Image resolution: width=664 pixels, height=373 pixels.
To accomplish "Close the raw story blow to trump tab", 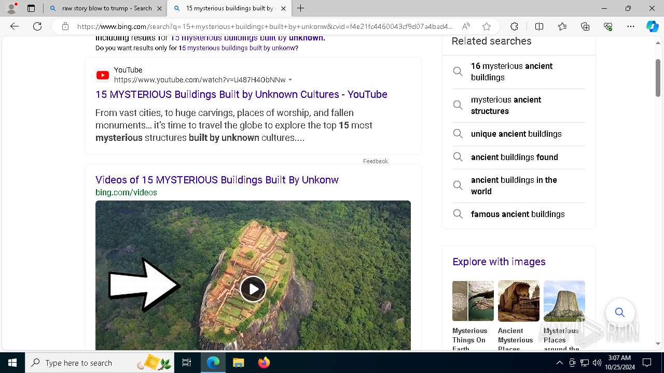I will click(159, 8).
